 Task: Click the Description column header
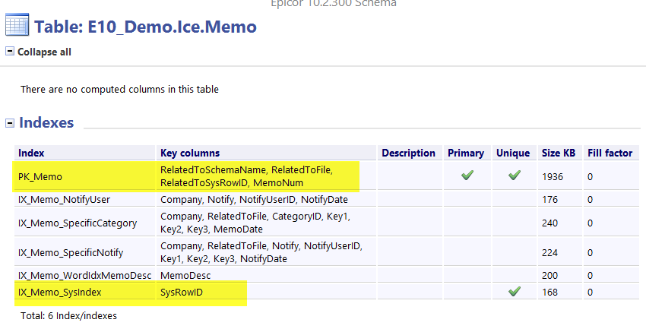(408, 153)
